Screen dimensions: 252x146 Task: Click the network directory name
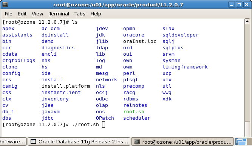click(x=107, y=80)
